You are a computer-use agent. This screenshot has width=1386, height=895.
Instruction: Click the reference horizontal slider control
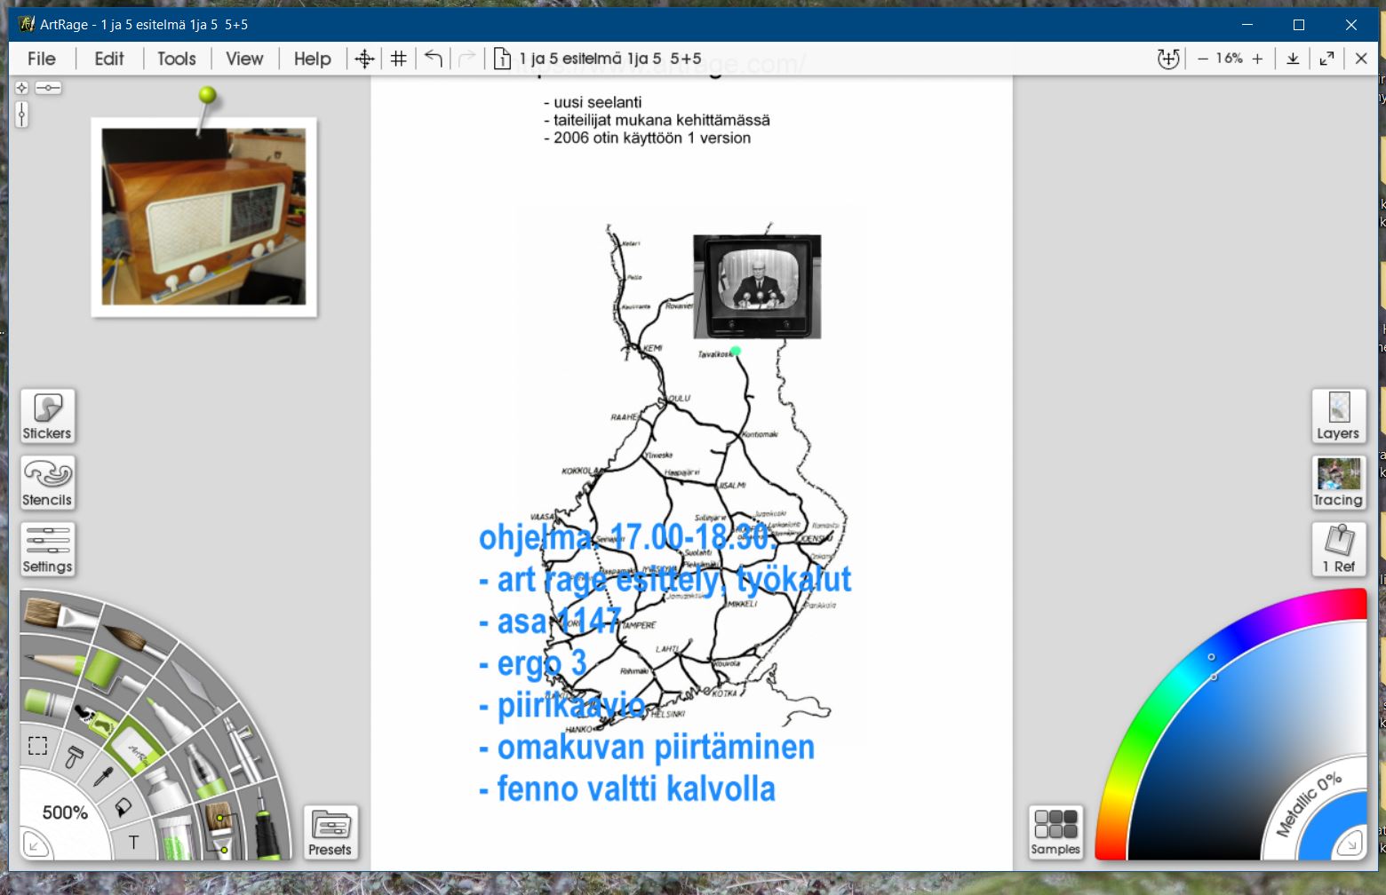pos(48,88)
